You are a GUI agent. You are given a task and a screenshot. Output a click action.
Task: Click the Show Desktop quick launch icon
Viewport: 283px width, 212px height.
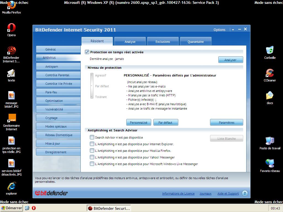27,208
